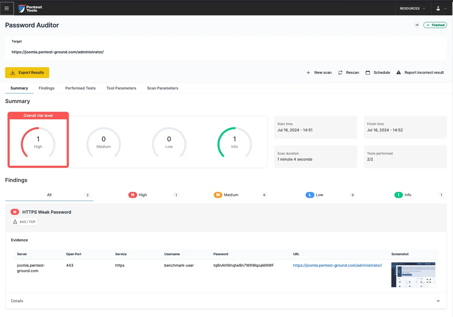Viewport: 453px width, 317px height.
Task: Open the Tool Parameters tab
Action: click(x=121, y=88)
